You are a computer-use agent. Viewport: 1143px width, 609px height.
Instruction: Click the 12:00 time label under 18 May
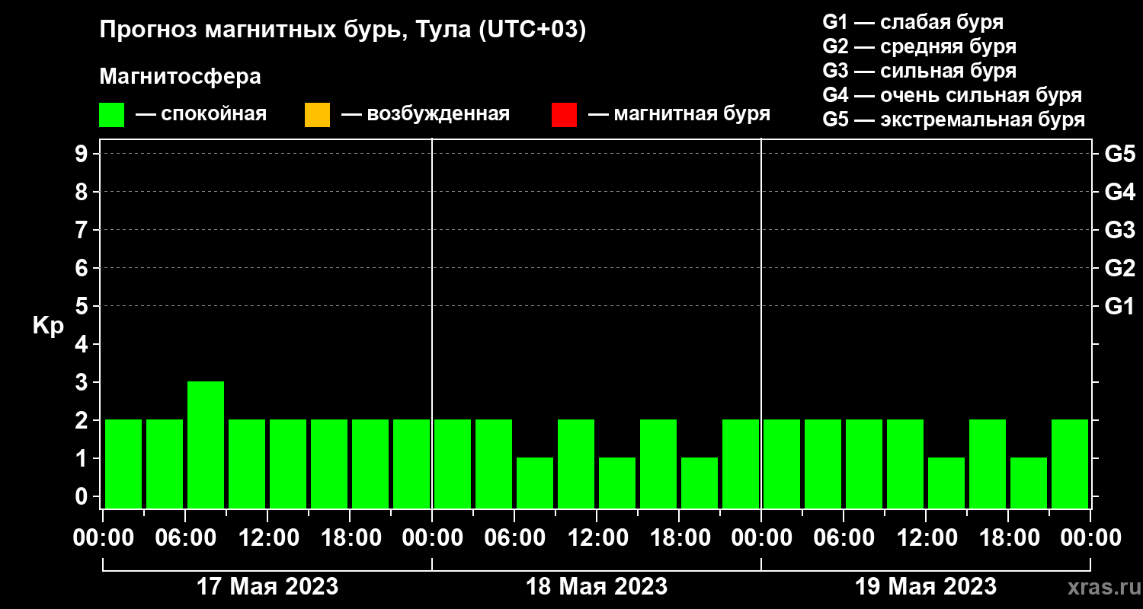(x=597, y=537)
